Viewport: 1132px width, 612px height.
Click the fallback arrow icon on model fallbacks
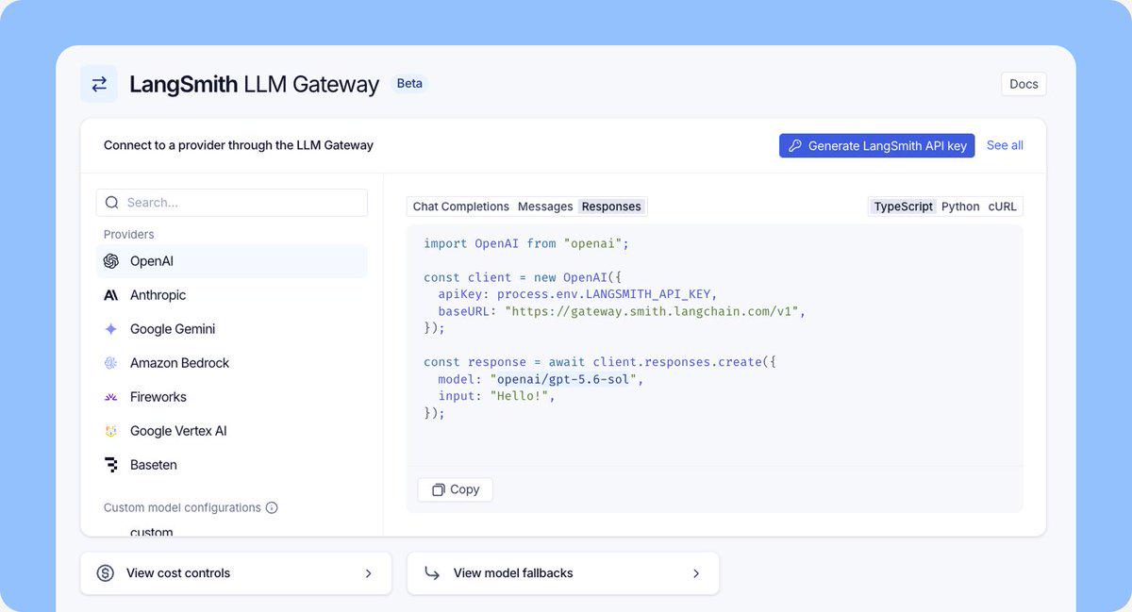(432, 573)
